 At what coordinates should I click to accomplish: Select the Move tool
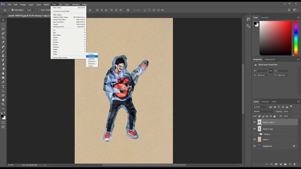click(3, 20)
